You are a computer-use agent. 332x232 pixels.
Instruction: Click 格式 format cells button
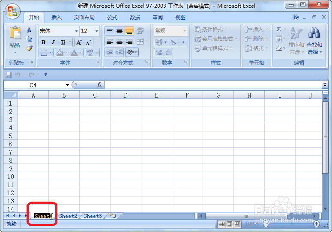point(257,48)
